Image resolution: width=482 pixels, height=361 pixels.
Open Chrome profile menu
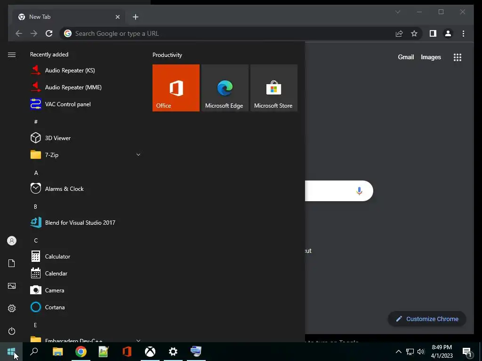[x=448, y=33]
